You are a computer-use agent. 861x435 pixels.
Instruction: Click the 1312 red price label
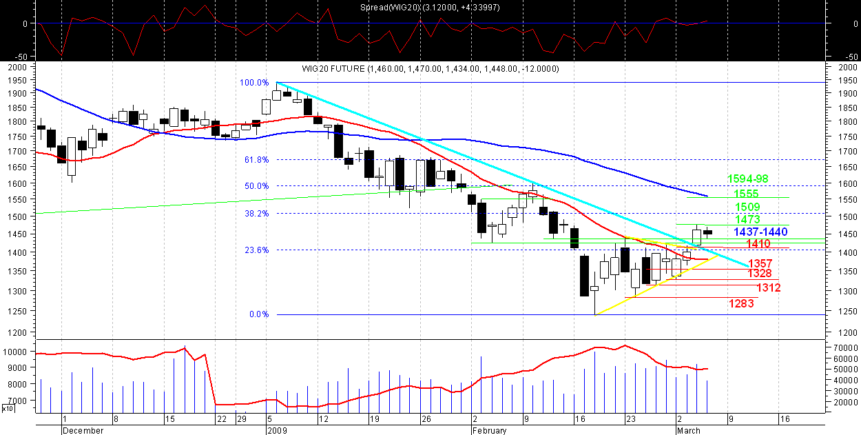pyautogui.click(x=768, y=287)
